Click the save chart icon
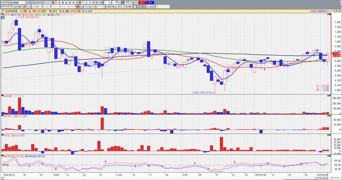 [x=136, y=2]
